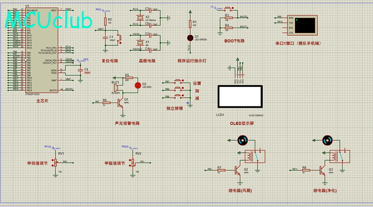Adjust the RV1 methane potentiometer
Image resolution: width=373 pixels, height=207 pixels.
pyautogui.click(x=56, y=163)
